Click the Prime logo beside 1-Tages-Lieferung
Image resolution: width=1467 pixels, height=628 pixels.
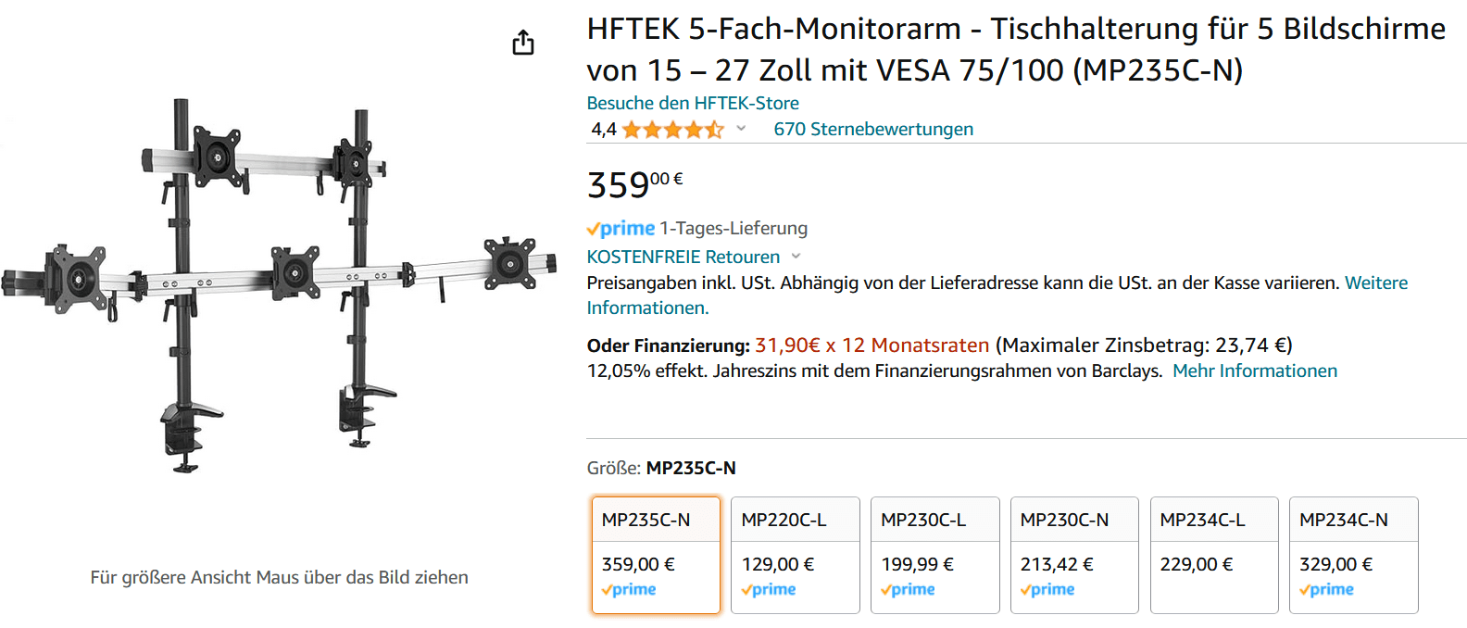pyautogui.click(x=621, y=228)
